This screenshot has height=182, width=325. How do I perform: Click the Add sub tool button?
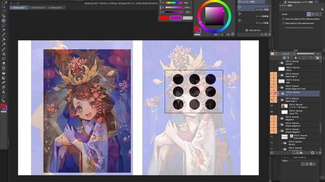click(253, 30)
